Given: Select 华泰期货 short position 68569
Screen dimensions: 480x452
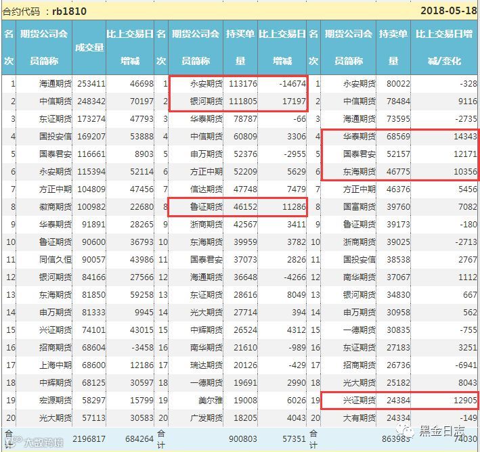Looking at the screenshot, I should pos(398,137).
